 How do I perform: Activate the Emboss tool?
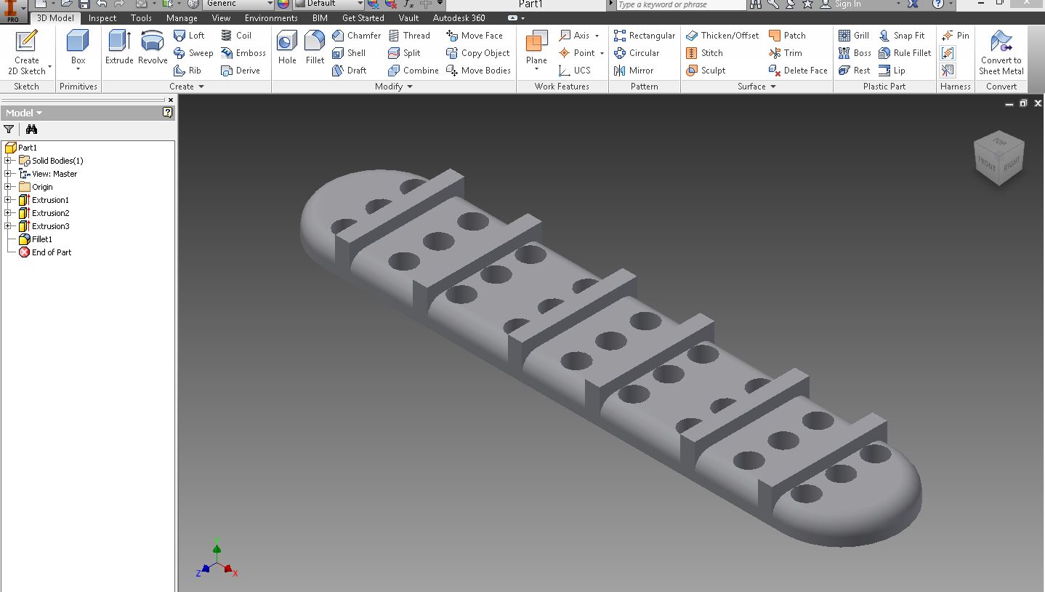[x=243, y=53]
